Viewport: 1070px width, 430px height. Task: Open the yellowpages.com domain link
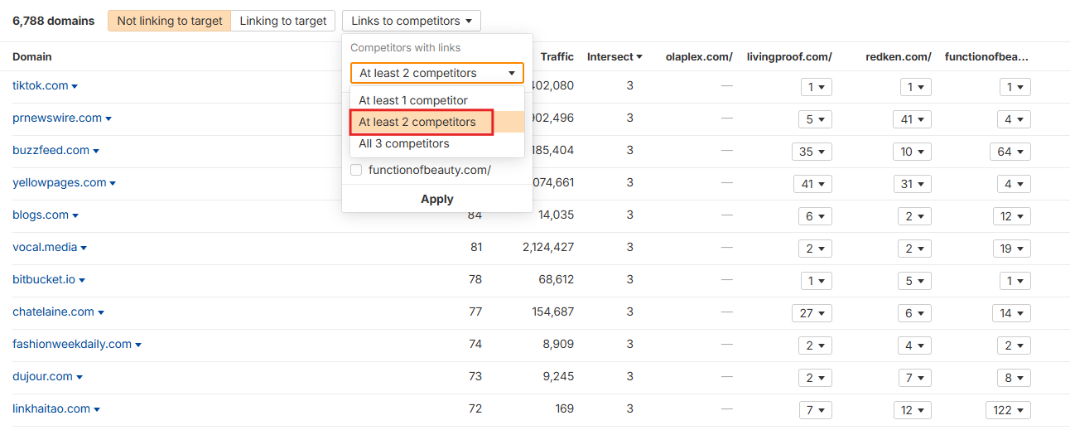[x=60, y=182]
